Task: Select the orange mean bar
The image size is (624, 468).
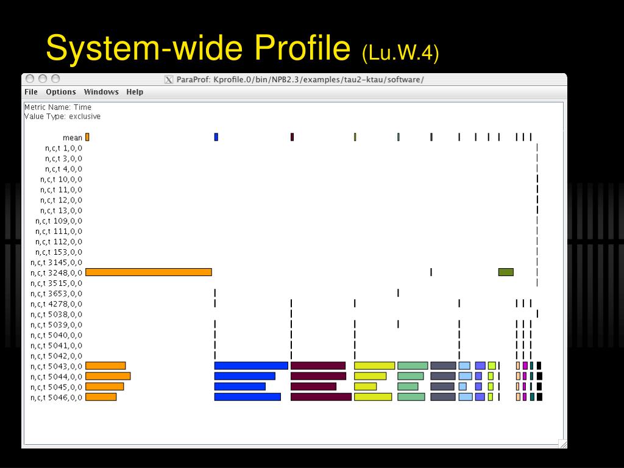Action: point(88,137)
